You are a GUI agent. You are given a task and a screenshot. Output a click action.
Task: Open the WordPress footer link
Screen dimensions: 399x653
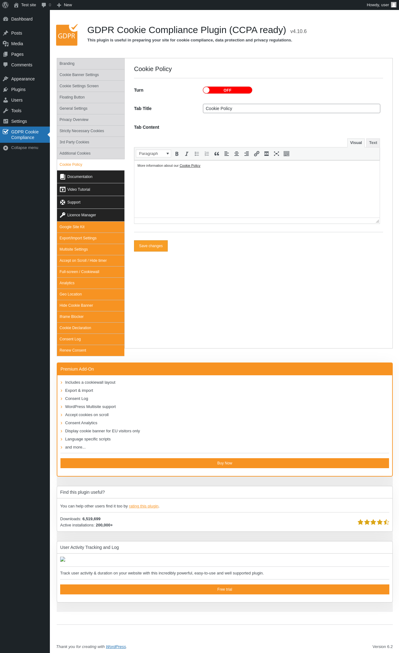point(116,647)
